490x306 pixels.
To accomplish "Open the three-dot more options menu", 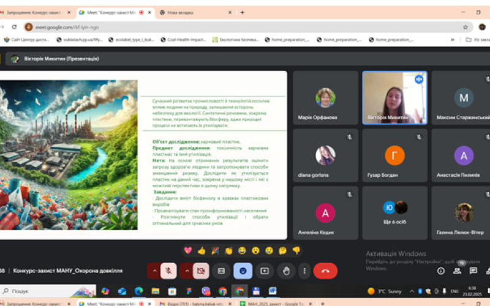I will click(304, 271).
